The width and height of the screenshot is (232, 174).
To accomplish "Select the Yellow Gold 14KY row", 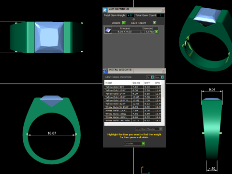I will tap(133, 94).
